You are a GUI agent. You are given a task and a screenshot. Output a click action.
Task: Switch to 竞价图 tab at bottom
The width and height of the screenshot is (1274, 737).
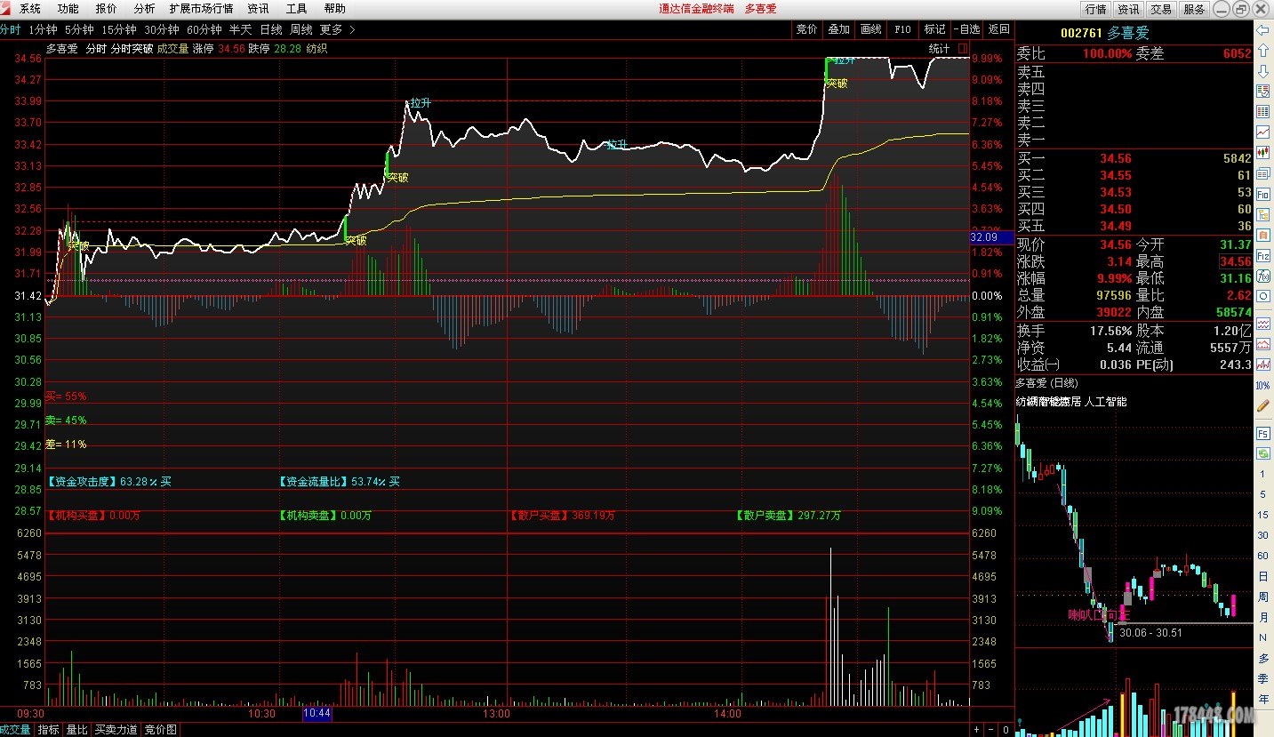161,730
